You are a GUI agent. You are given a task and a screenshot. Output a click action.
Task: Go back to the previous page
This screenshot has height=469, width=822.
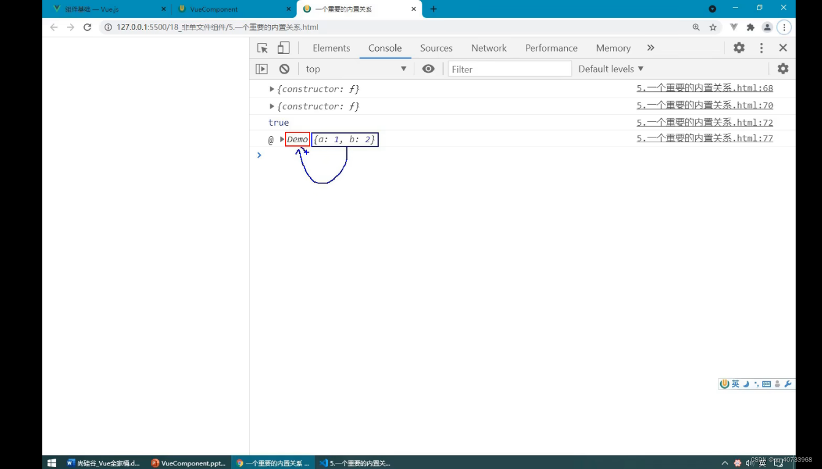pos(54,27)
